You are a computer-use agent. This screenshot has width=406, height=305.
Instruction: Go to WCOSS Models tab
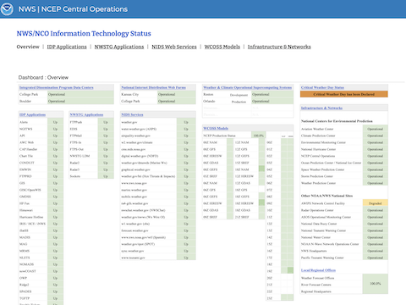(x=222, y=47)
